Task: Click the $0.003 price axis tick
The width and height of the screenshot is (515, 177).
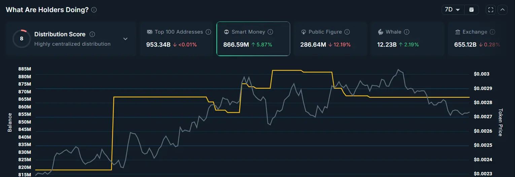Action: (482, 74)
